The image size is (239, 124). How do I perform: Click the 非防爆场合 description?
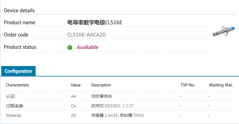pos(102,97)
